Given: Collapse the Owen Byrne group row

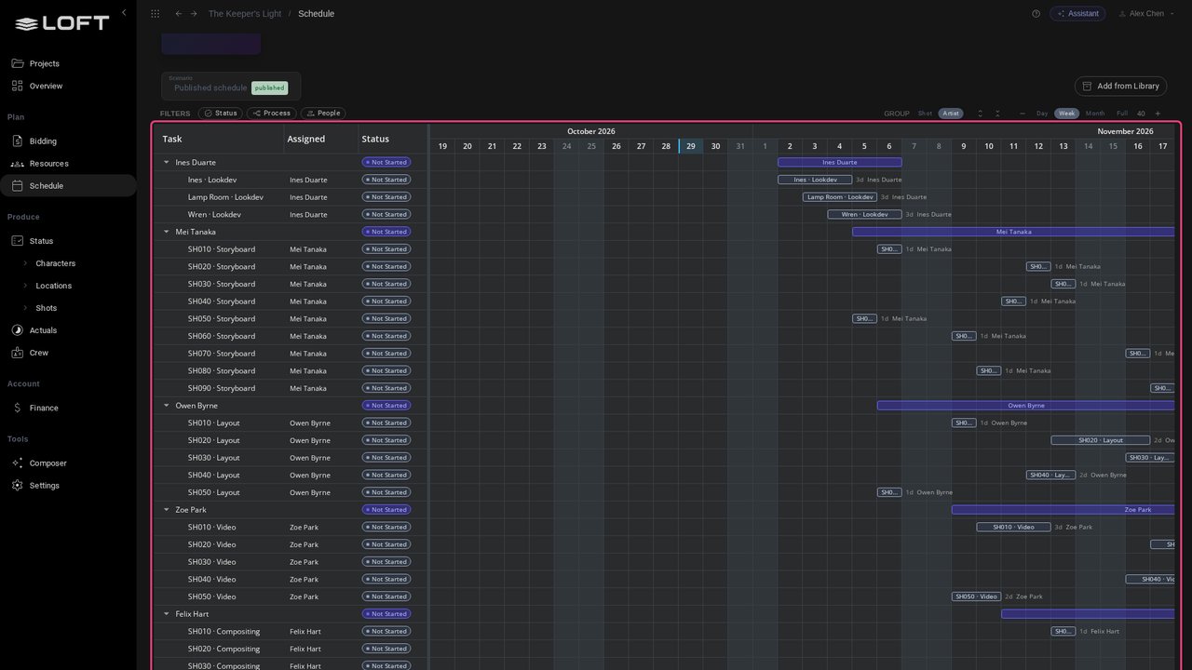Looking at the screenshot, I should coord(167,406).
